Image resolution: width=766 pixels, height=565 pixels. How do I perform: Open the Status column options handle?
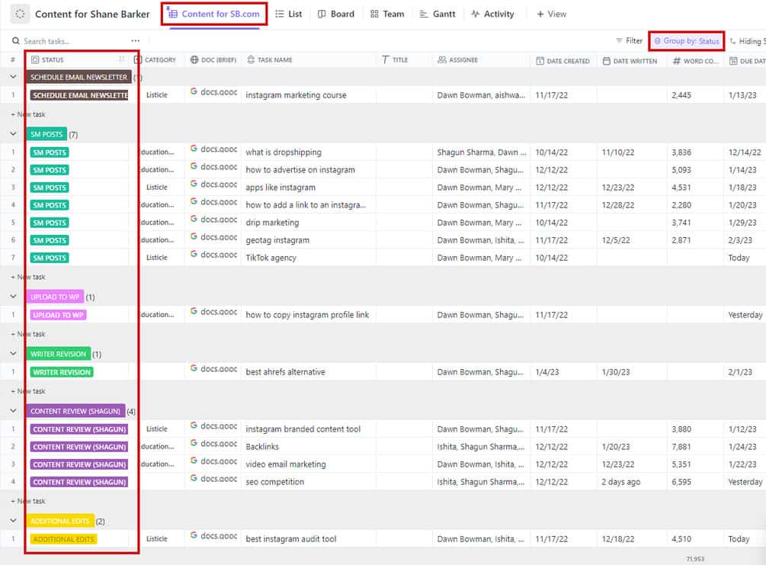click(x=121, y=59)
